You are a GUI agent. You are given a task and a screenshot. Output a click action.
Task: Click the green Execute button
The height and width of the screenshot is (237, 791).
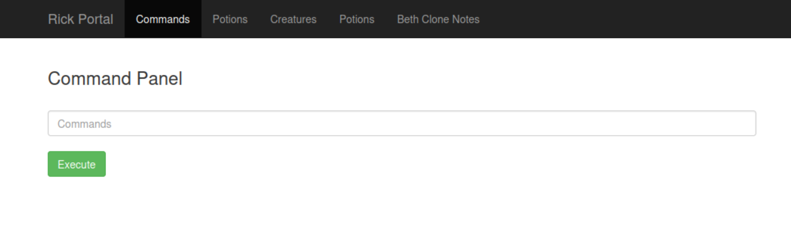77,164
